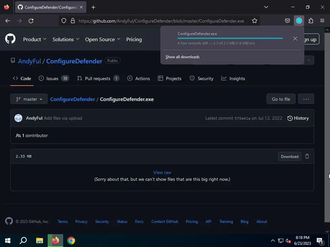This screenshot has height=247, width=330.
Task: Click Show all downloads
Action: pos(182,57)
